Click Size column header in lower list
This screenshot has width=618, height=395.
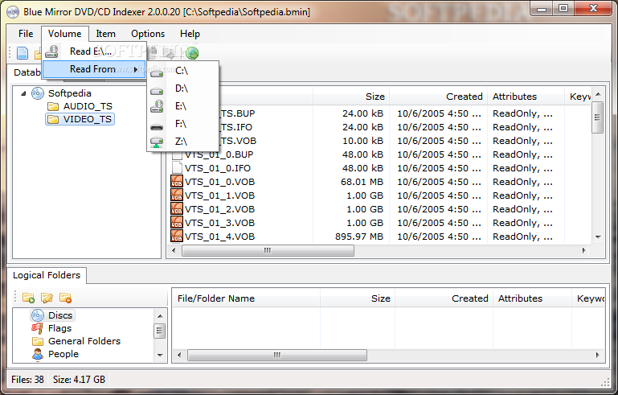tap(358, 298)
